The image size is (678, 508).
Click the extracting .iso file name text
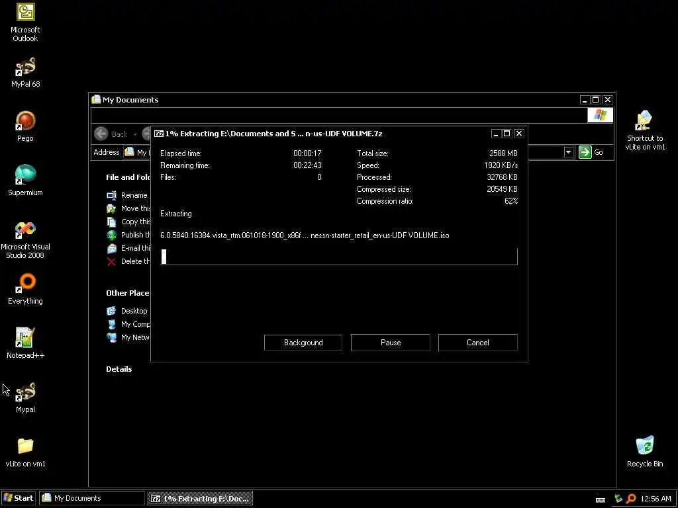coord(305,235)
